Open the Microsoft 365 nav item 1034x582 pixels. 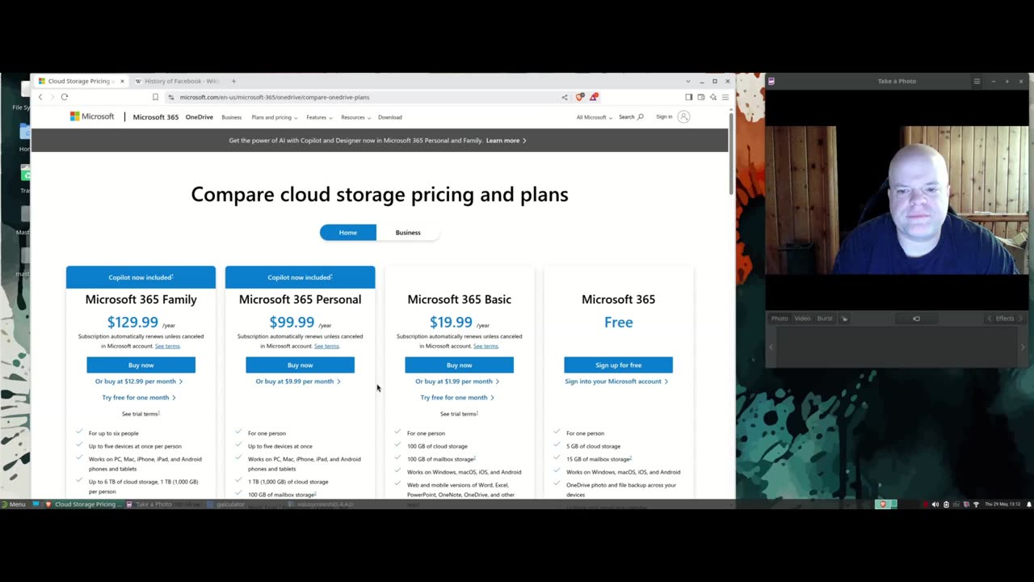(155, 117)
